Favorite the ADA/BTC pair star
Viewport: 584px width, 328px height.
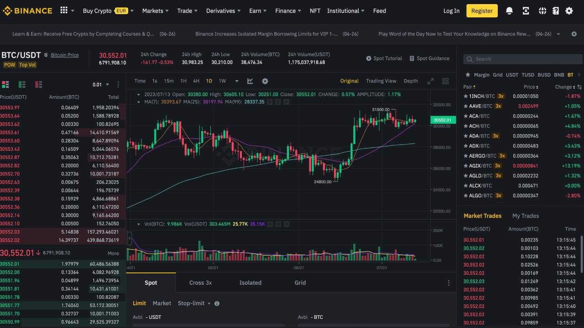465,136
